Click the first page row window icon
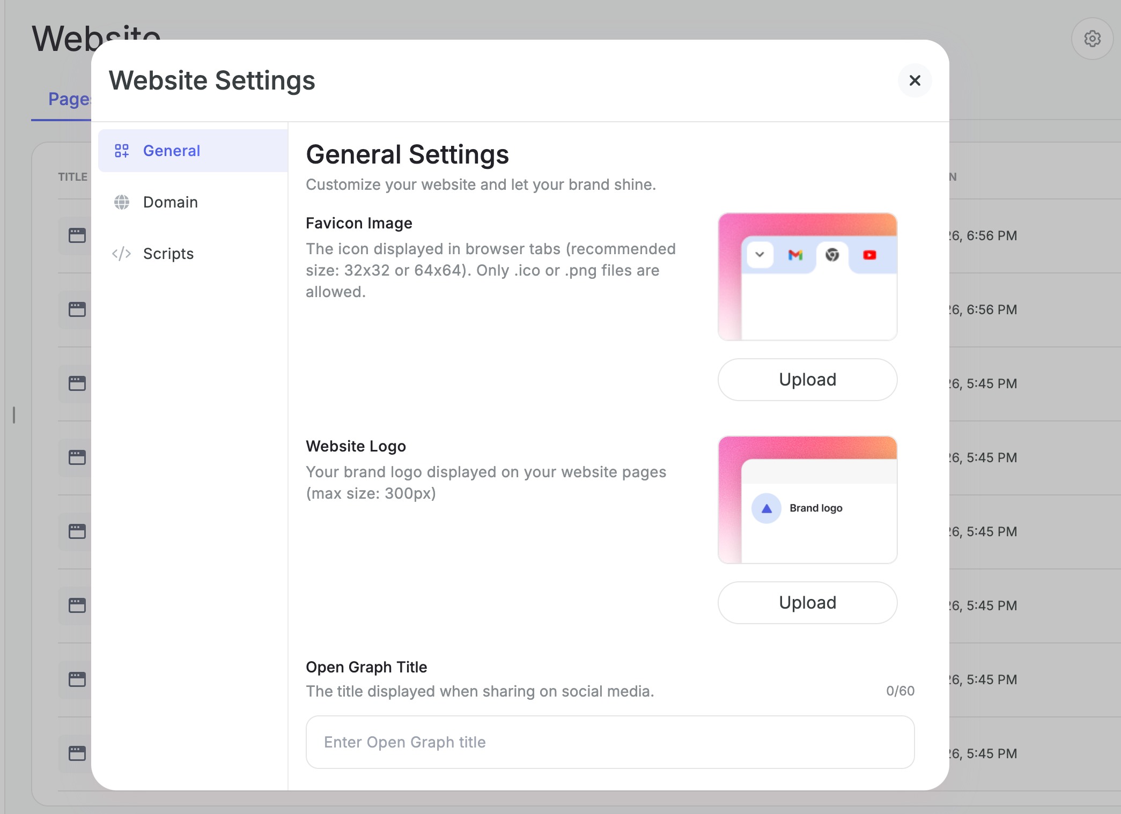 tap(77, 235)
